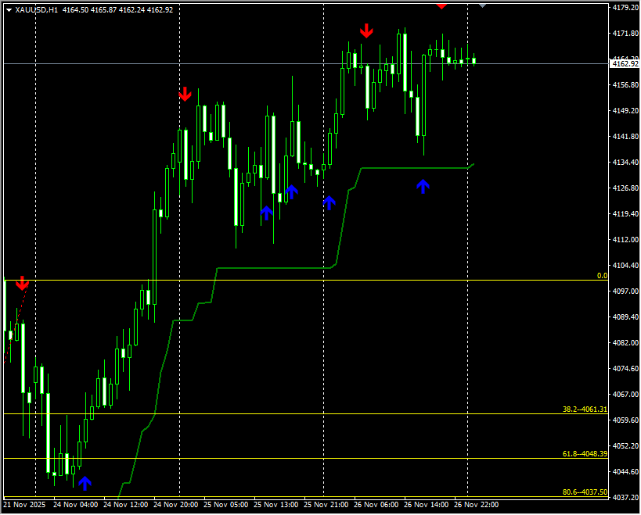Select the Fibonacci 80.6 level label 4037.50
641x515 pixels.
[x=585, y=492]
